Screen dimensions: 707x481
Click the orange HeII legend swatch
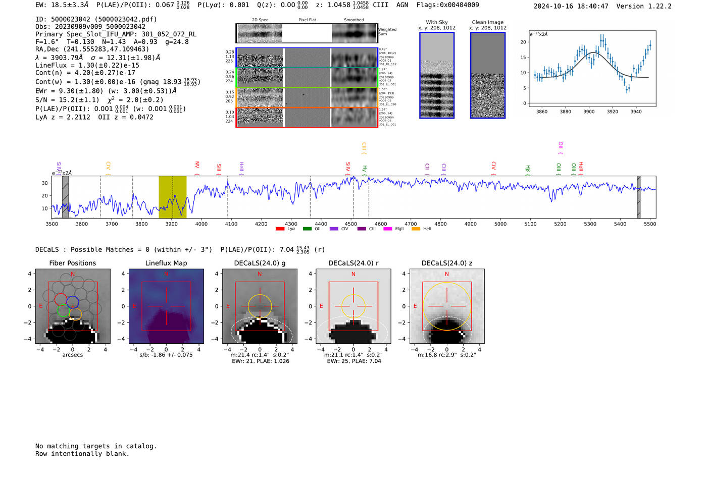click(416, 229)
